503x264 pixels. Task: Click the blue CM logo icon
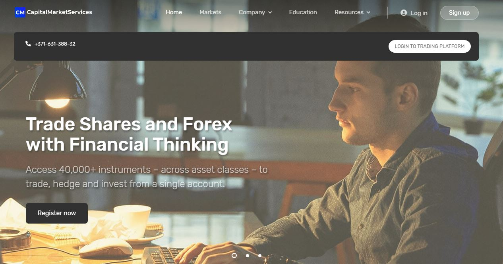(20, 12)
